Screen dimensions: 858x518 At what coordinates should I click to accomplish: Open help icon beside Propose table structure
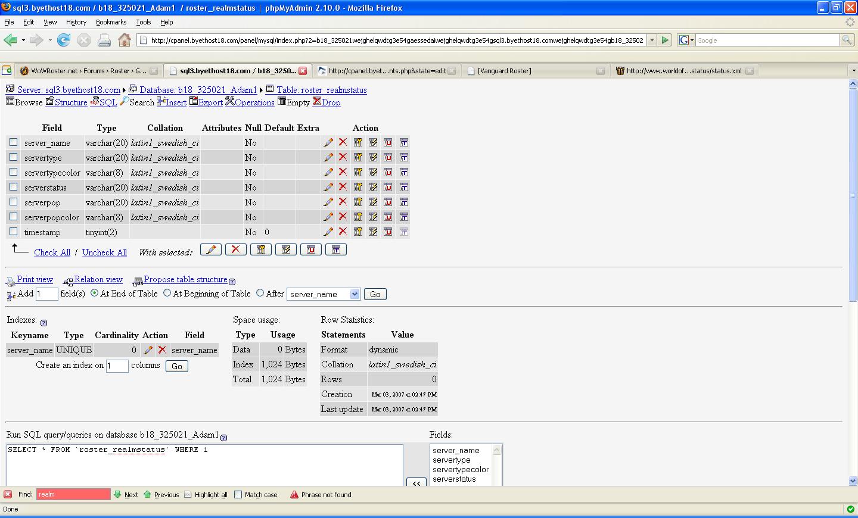232,282
